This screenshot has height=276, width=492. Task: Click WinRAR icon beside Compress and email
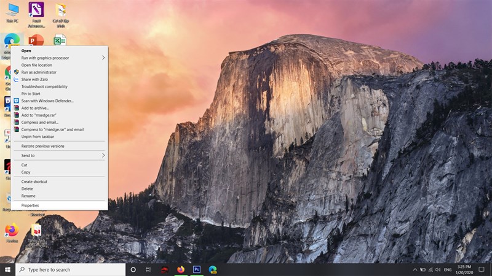[17, 122]
